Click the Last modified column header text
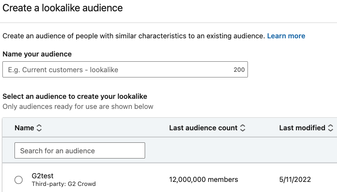This screenshot has height=192, width=337. (x=302, y=128)
